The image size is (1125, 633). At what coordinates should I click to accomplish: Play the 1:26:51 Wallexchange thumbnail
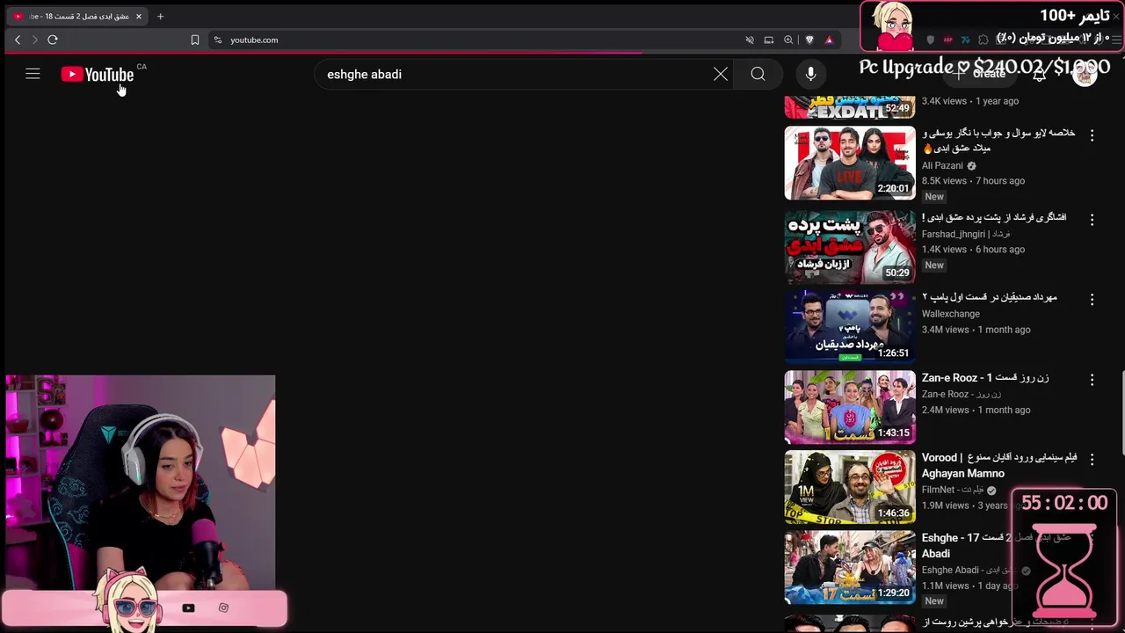(850, 326)
